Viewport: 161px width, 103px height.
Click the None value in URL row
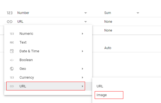[108, 22]
